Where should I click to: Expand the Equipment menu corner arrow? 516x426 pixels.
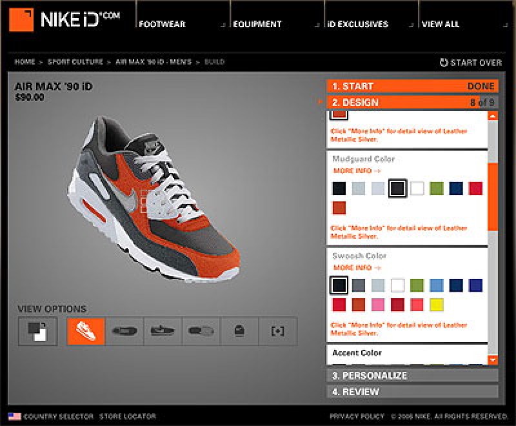[317, 25]
